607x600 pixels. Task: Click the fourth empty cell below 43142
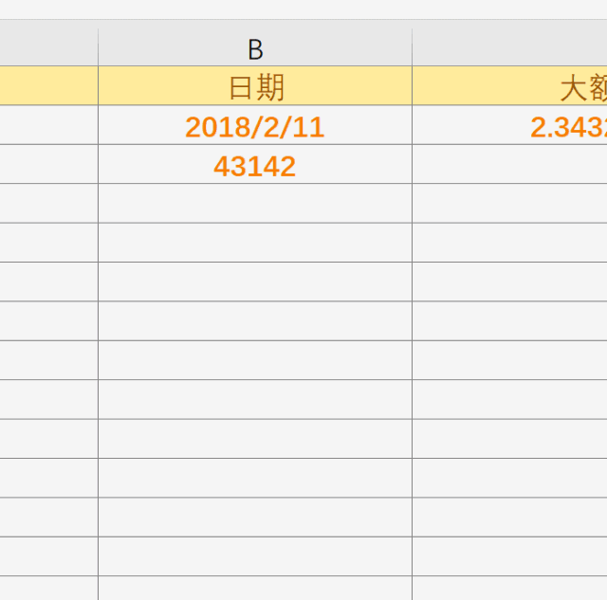[254, 321]
